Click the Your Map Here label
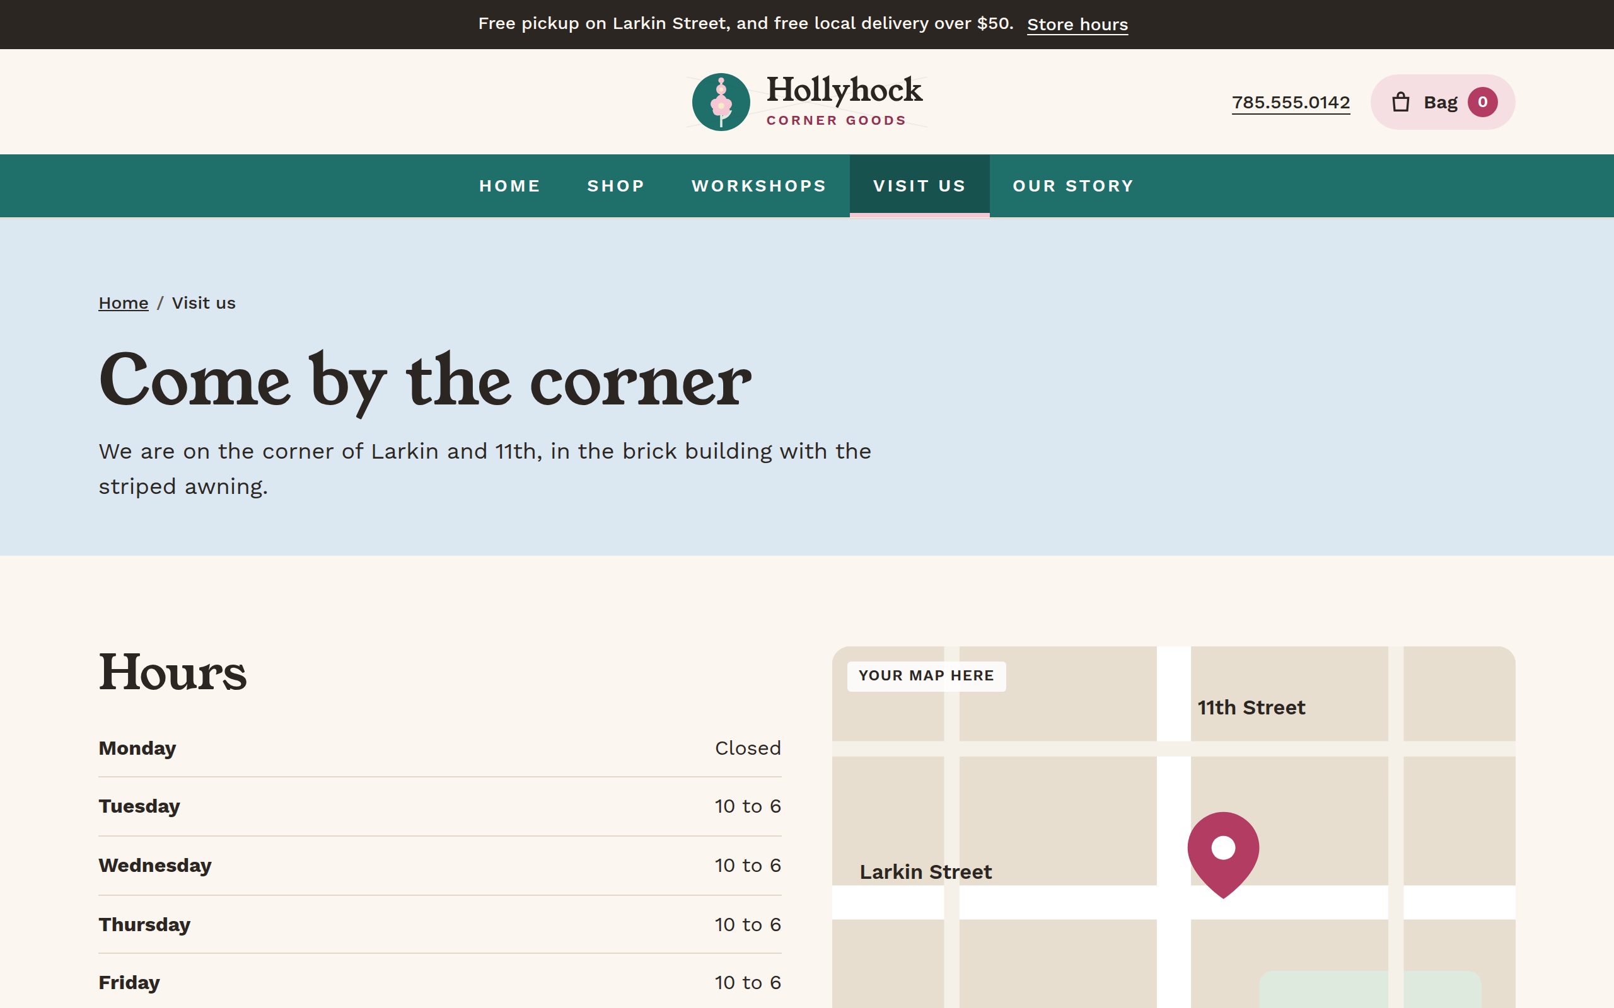 coord(926,676)
